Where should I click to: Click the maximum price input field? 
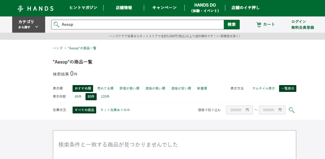pos(272,110)
